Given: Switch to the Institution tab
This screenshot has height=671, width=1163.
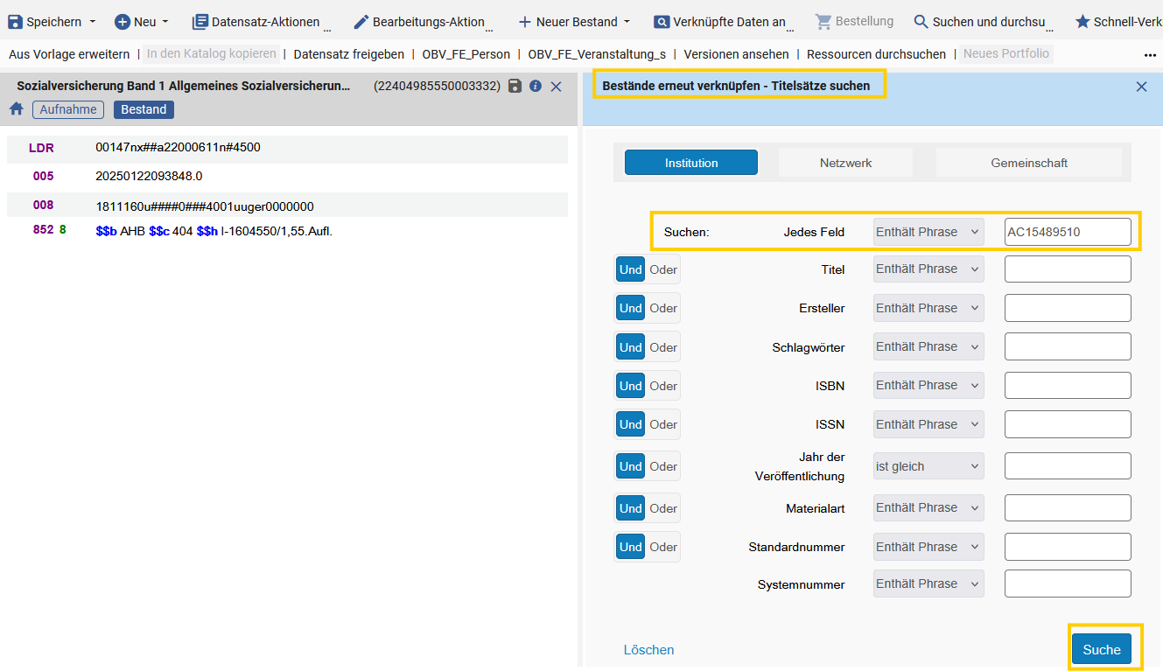Looking at the screenshot, I should (x=691, y=163).
